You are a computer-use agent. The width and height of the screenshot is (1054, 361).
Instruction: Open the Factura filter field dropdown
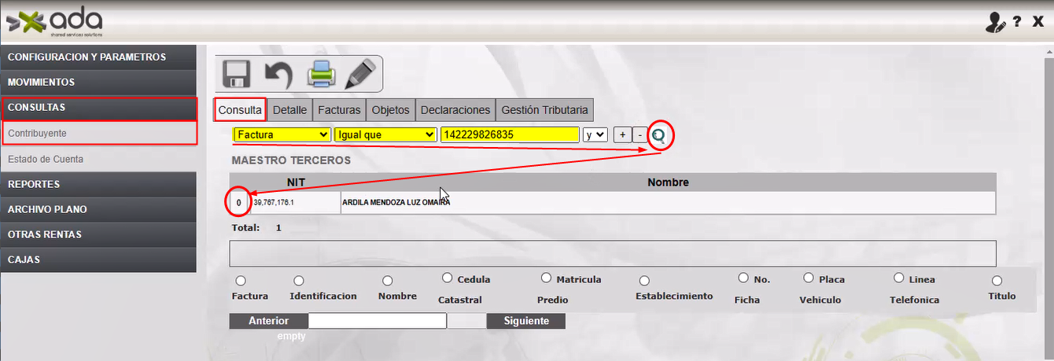click(x=282, y=135)
